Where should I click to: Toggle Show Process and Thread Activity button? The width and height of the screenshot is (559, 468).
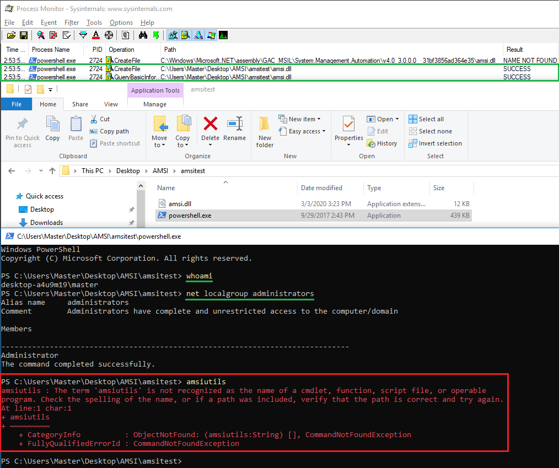[211, 35]
